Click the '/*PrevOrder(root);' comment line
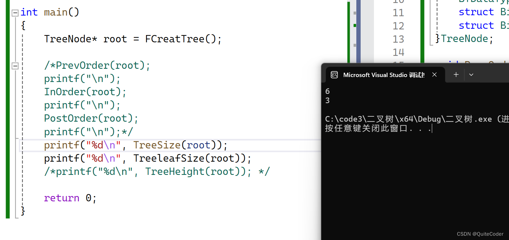This screenshot has width=509, height=240. [x=97, y=65]
